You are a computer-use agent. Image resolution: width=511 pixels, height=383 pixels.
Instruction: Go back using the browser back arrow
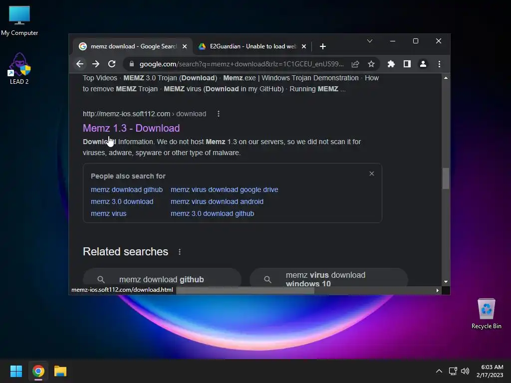pyautogui.click(x=80, y=64)
